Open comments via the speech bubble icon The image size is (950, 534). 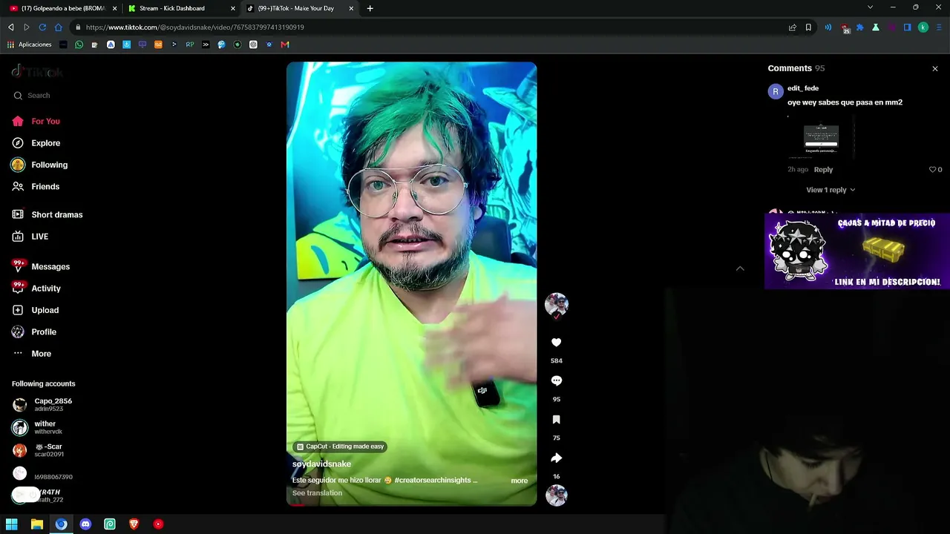click(557, 381)
